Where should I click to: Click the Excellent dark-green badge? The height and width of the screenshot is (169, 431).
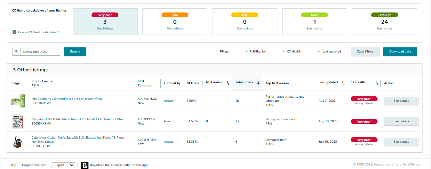tap(385, 15)
